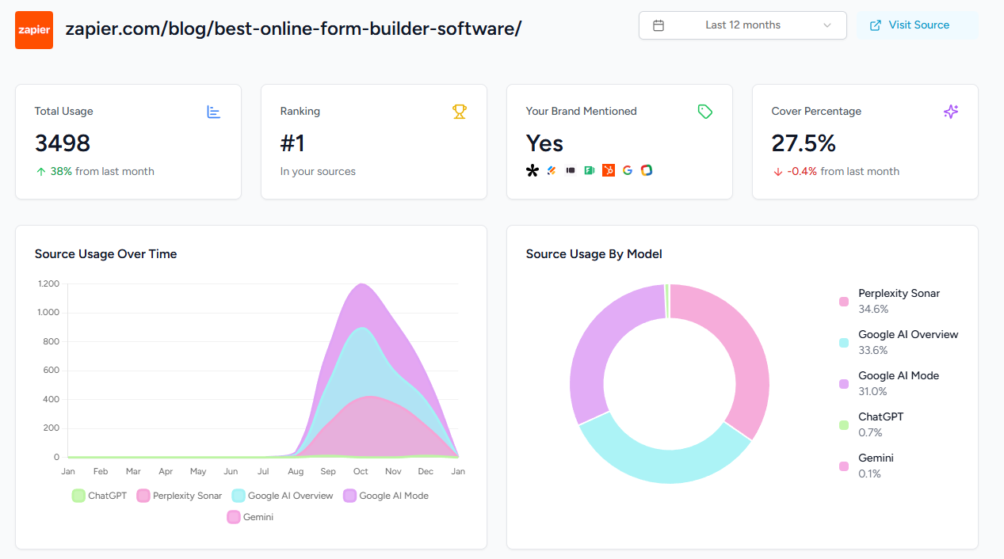Open the Last 12 months date dropdown

tap(743, 25)
